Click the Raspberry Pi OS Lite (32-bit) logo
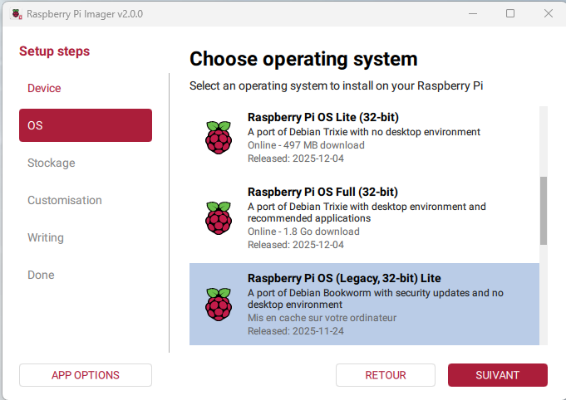 tap(218, 138)
